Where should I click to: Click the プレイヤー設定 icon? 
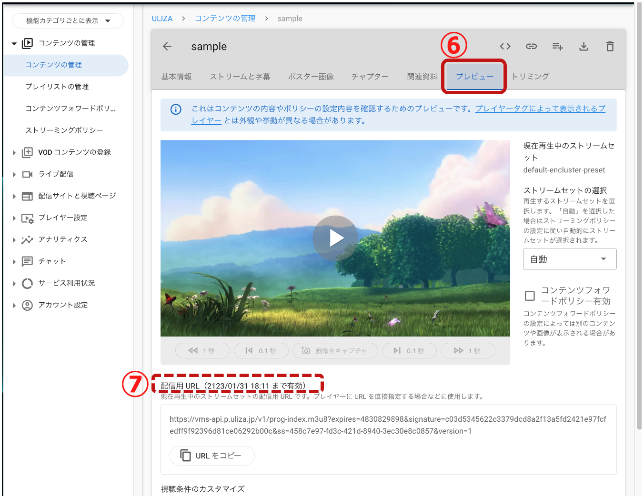click(27, 218)
